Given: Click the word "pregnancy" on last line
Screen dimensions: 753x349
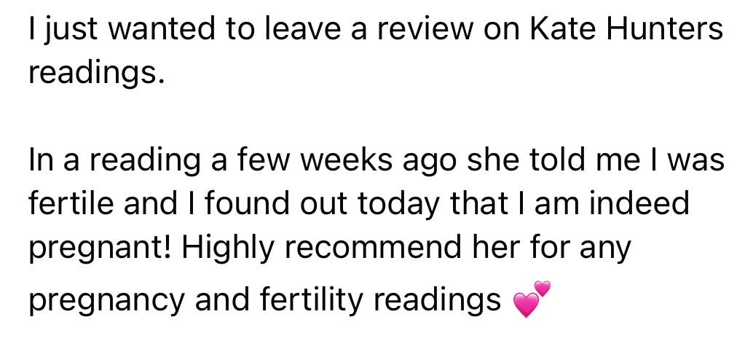Looking at the screenshot, I should [x=103, y=299].
